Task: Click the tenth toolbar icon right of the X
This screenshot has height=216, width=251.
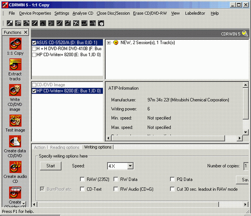Action: pyautogui.click(x=85, y=23)
